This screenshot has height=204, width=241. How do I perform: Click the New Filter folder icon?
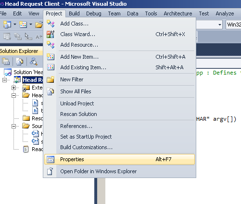click(x=51, y=79)
